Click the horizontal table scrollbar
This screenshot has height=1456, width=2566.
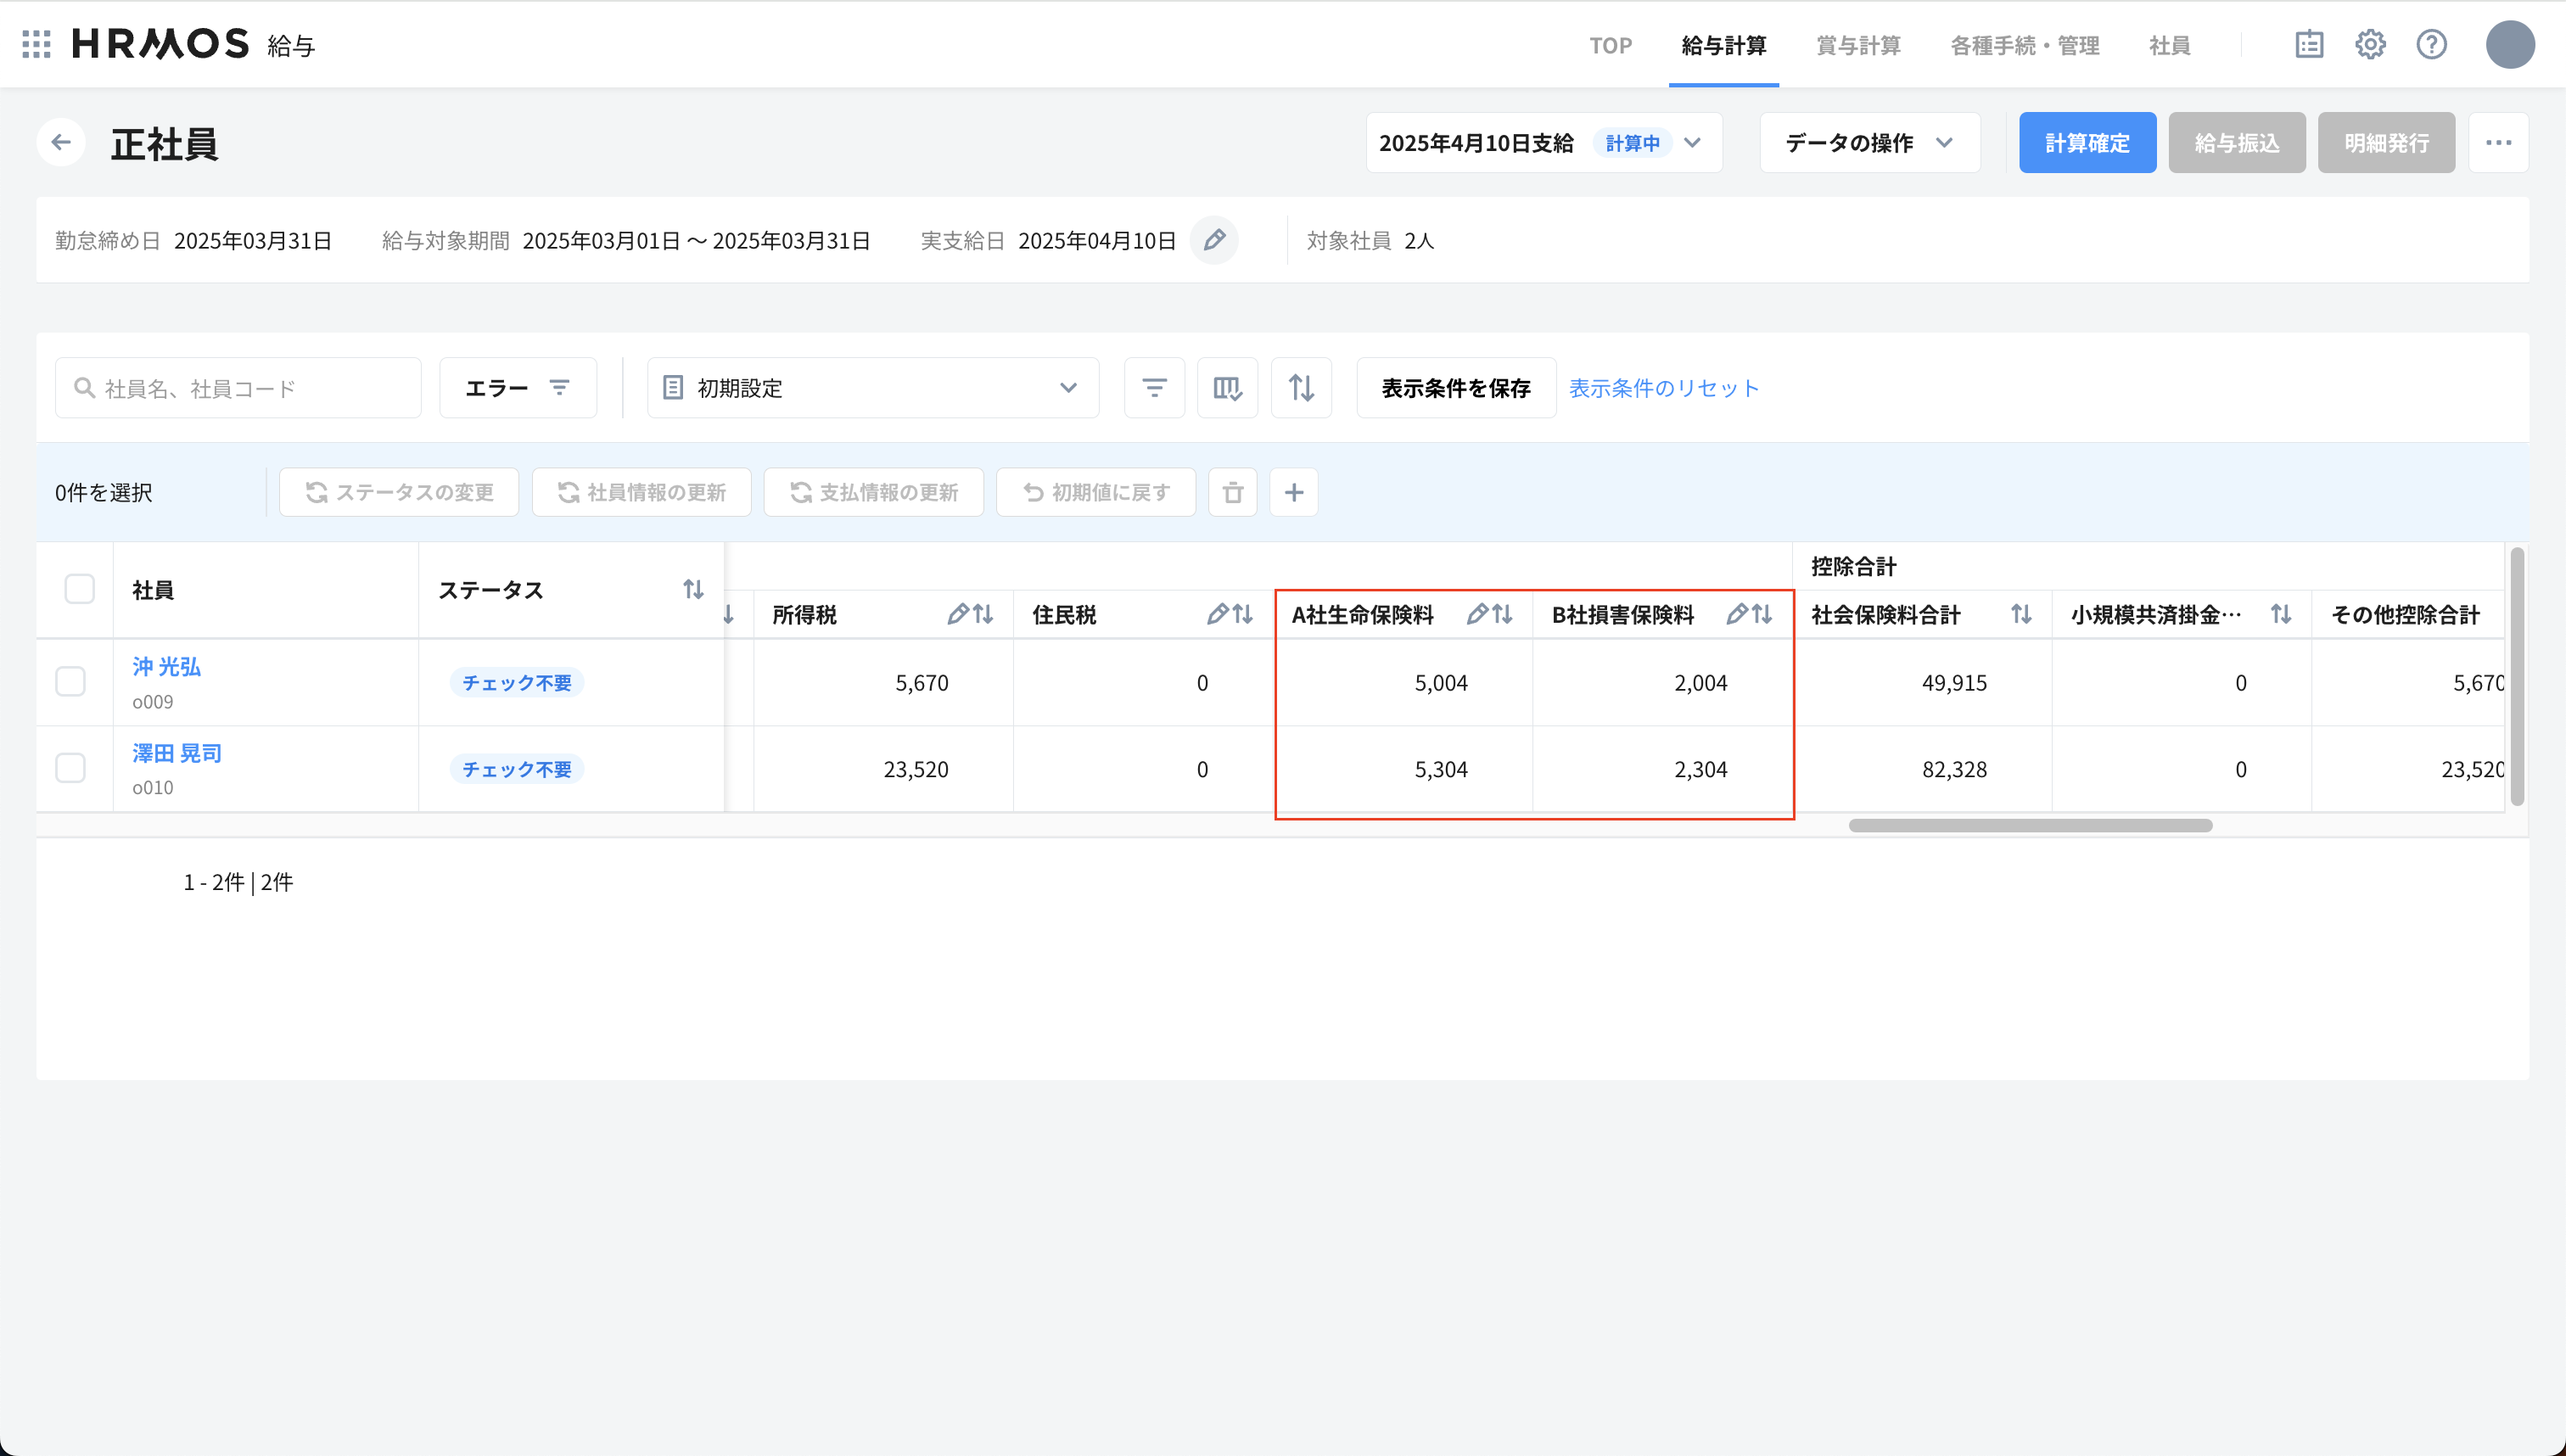pyautogui.click(x=2030, y=825)
